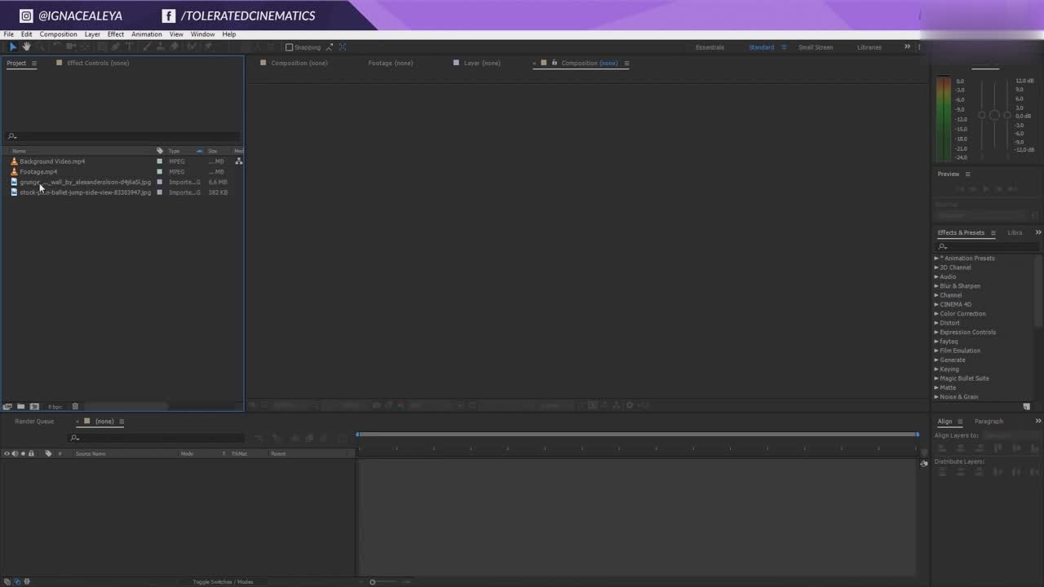Expand or collapse In/Out/Duration pane icon

click(27, 581)
